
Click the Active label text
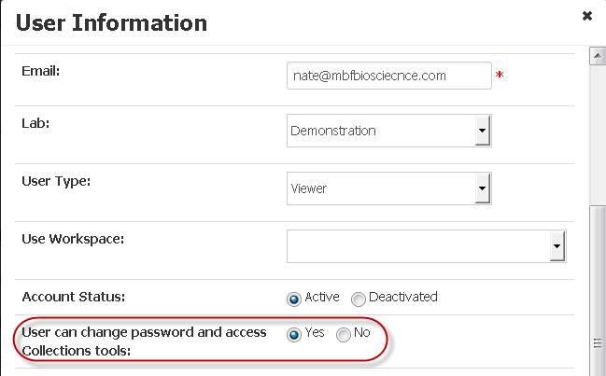pos(322,297)
